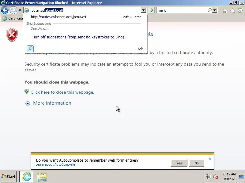Screen dimensions: 245x183
Task: Open the Home page icon
Action: coord(225,11)
